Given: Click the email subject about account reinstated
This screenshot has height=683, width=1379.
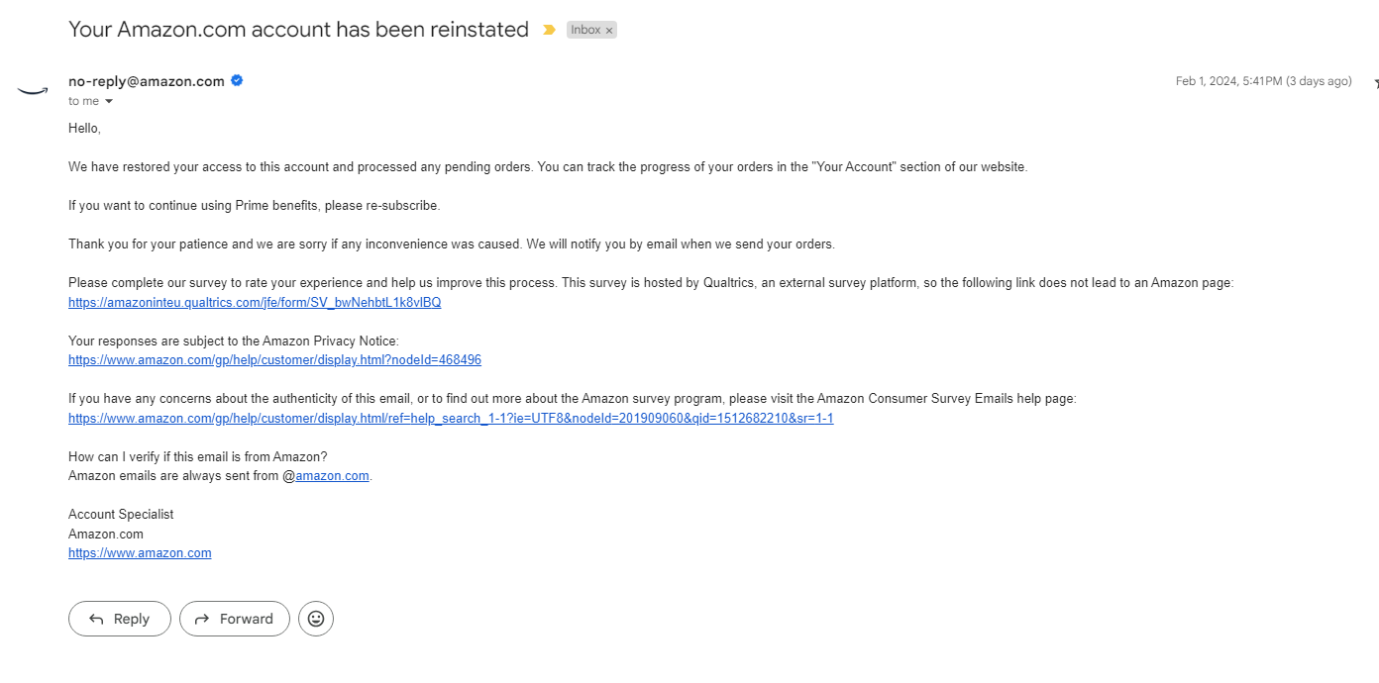Looking at the screenshot, I should click(x=298, y=30).
